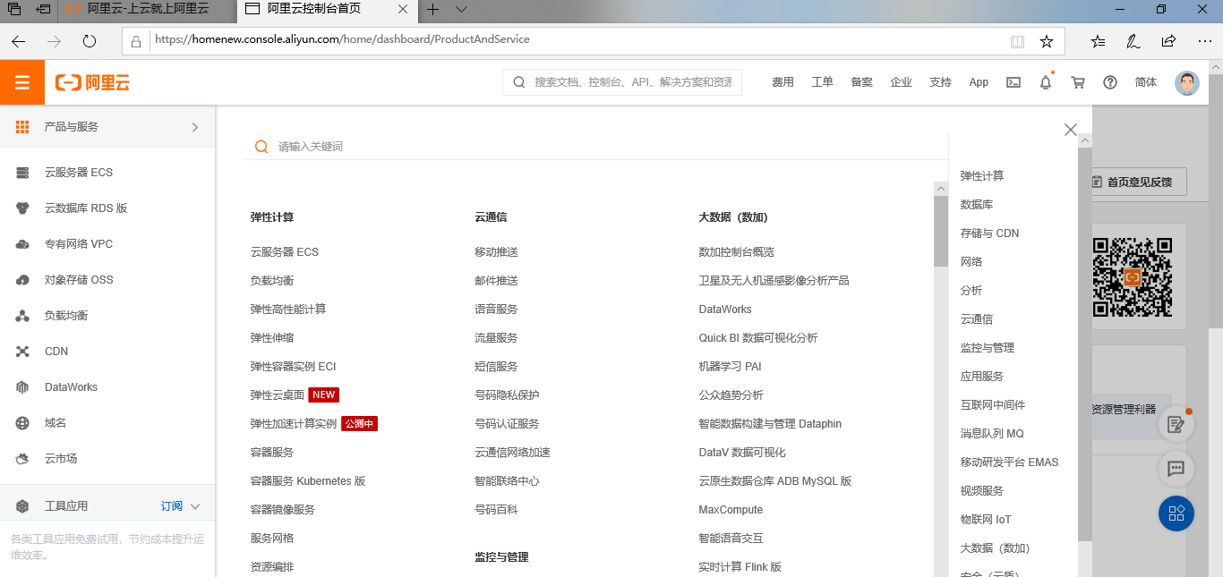Open the 工单 top menu
The height and width of the screenshot is (577, 1223).
(x=823, y=82)
